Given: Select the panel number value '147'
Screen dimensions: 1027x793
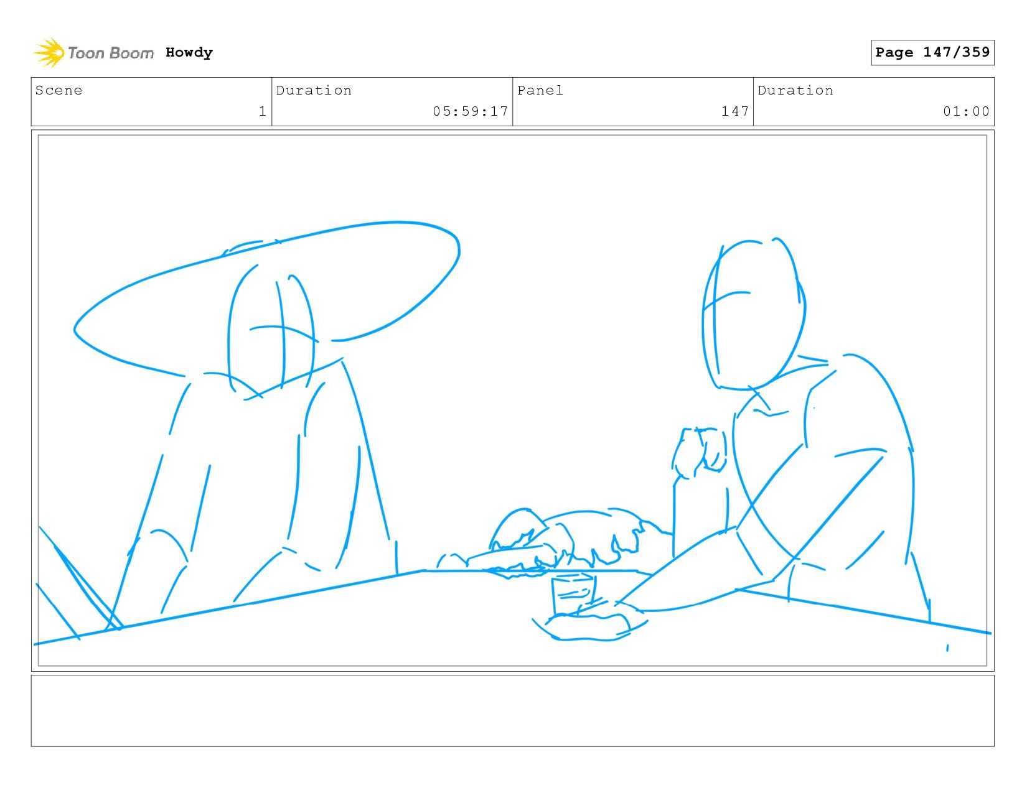Looking at the screenshot, I should [735, 111].
